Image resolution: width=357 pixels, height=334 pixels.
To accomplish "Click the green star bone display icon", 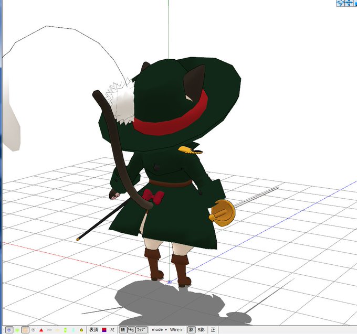I will pos(17,330).
